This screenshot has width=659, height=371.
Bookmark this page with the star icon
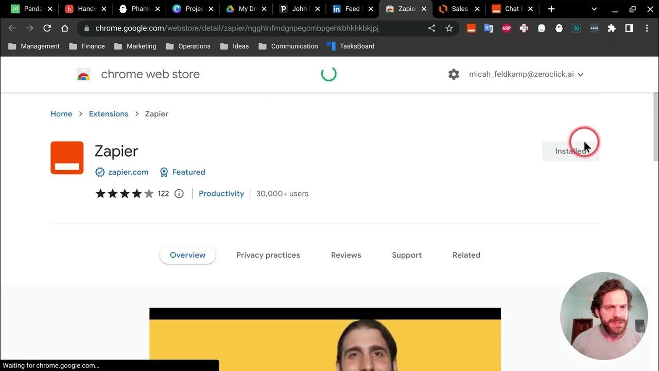449,28
